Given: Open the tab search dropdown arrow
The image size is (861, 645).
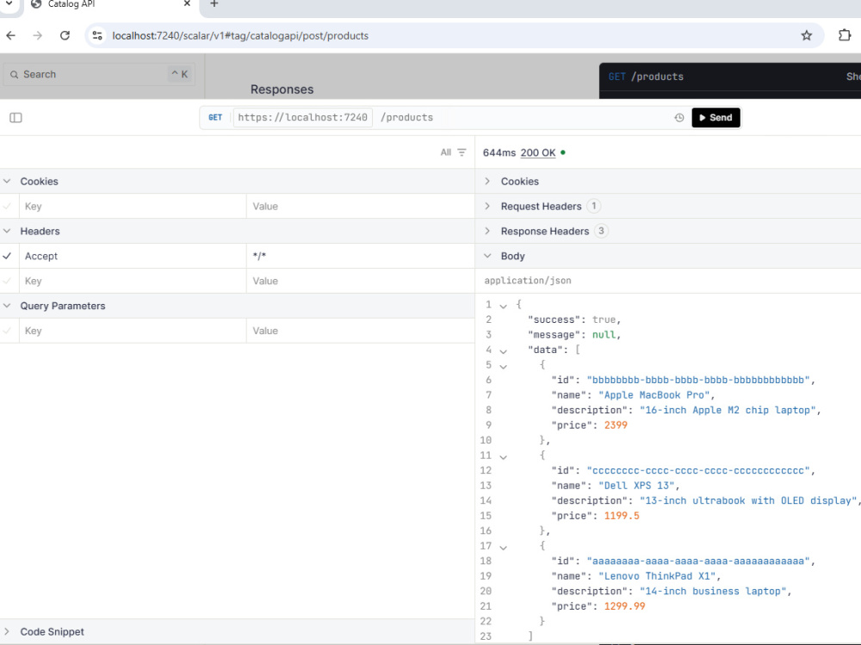Looking at the screenshot, I should click(x=9, y=3).
